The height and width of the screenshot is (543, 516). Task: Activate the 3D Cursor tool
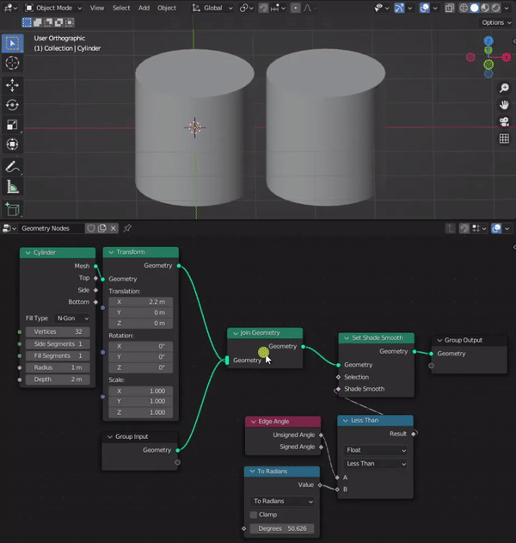click(x=12, y=63)
